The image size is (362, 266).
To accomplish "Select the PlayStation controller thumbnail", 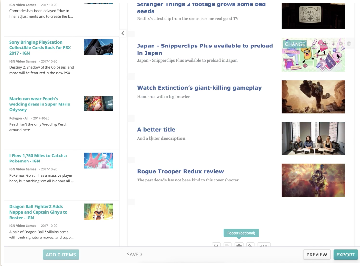I will (99, 47).
